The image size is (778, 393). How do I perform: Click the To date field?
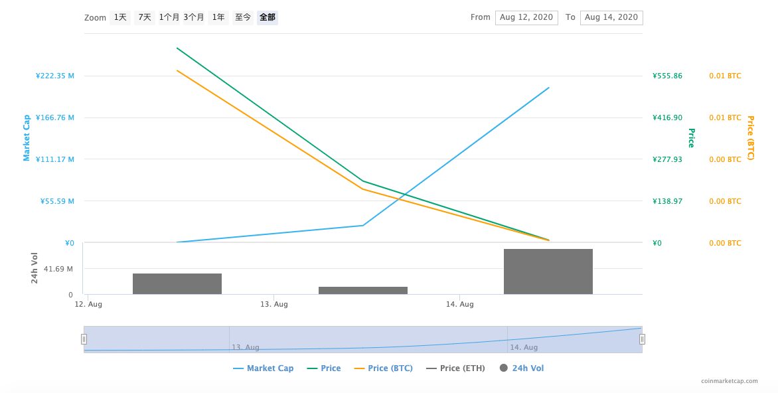click(x=611, y=18)
